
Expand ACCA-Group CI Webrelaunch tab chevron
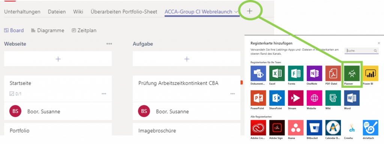(235, 12)
